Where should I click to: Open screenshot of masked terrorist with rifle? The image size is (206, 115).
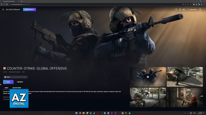point(184,97)
